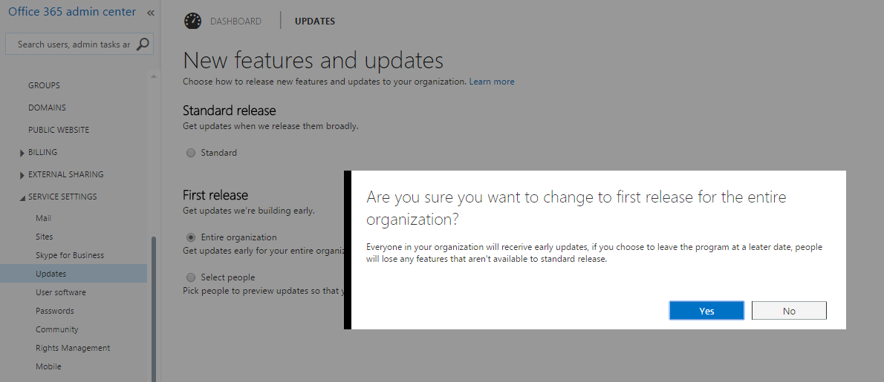Select Updates in the sidebar
Image resolution: width=884 pixels, height=382 pixels.
[74, 274]
